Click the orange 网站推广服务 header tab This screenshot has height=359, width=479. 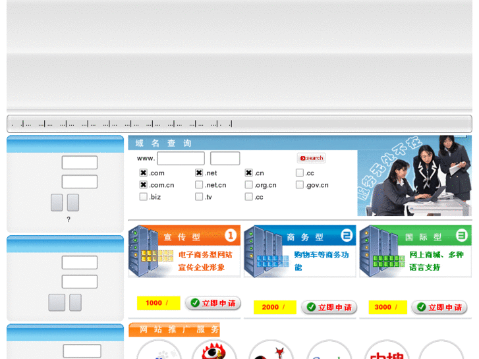(x=174, y=329)
